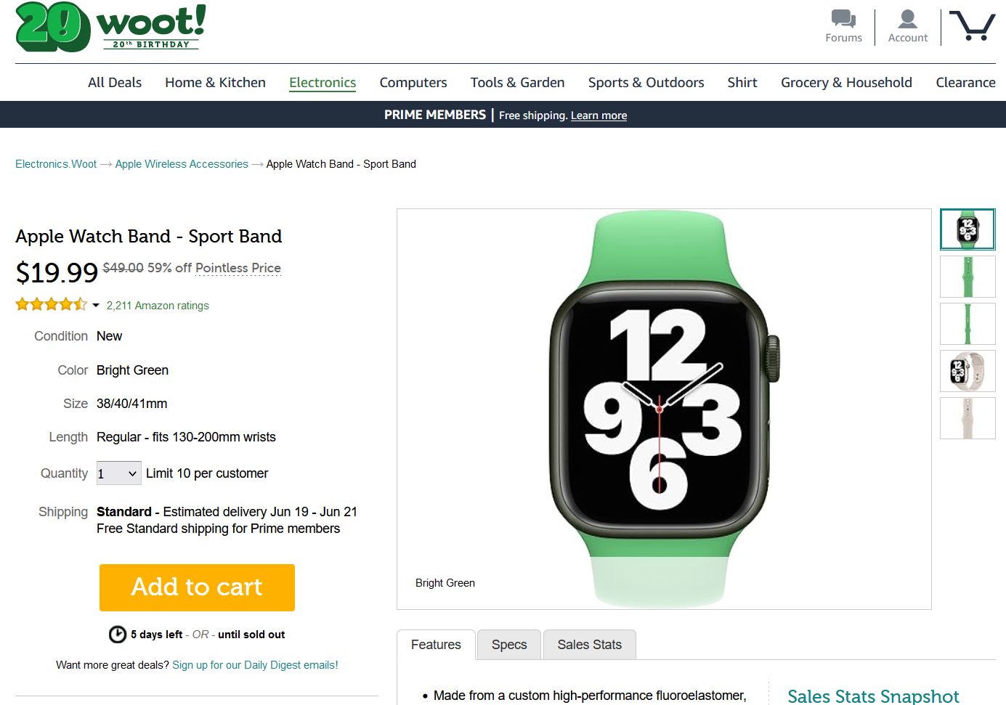Go to Woot 20th birthday logo home
The height and width of the screenshot is (705, 1006).
(x=110, y=27)
